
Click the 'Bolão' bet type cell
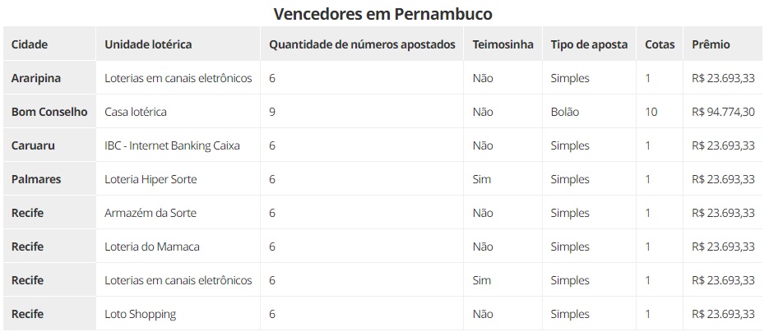pyautogui.click(x=565, y=112)
